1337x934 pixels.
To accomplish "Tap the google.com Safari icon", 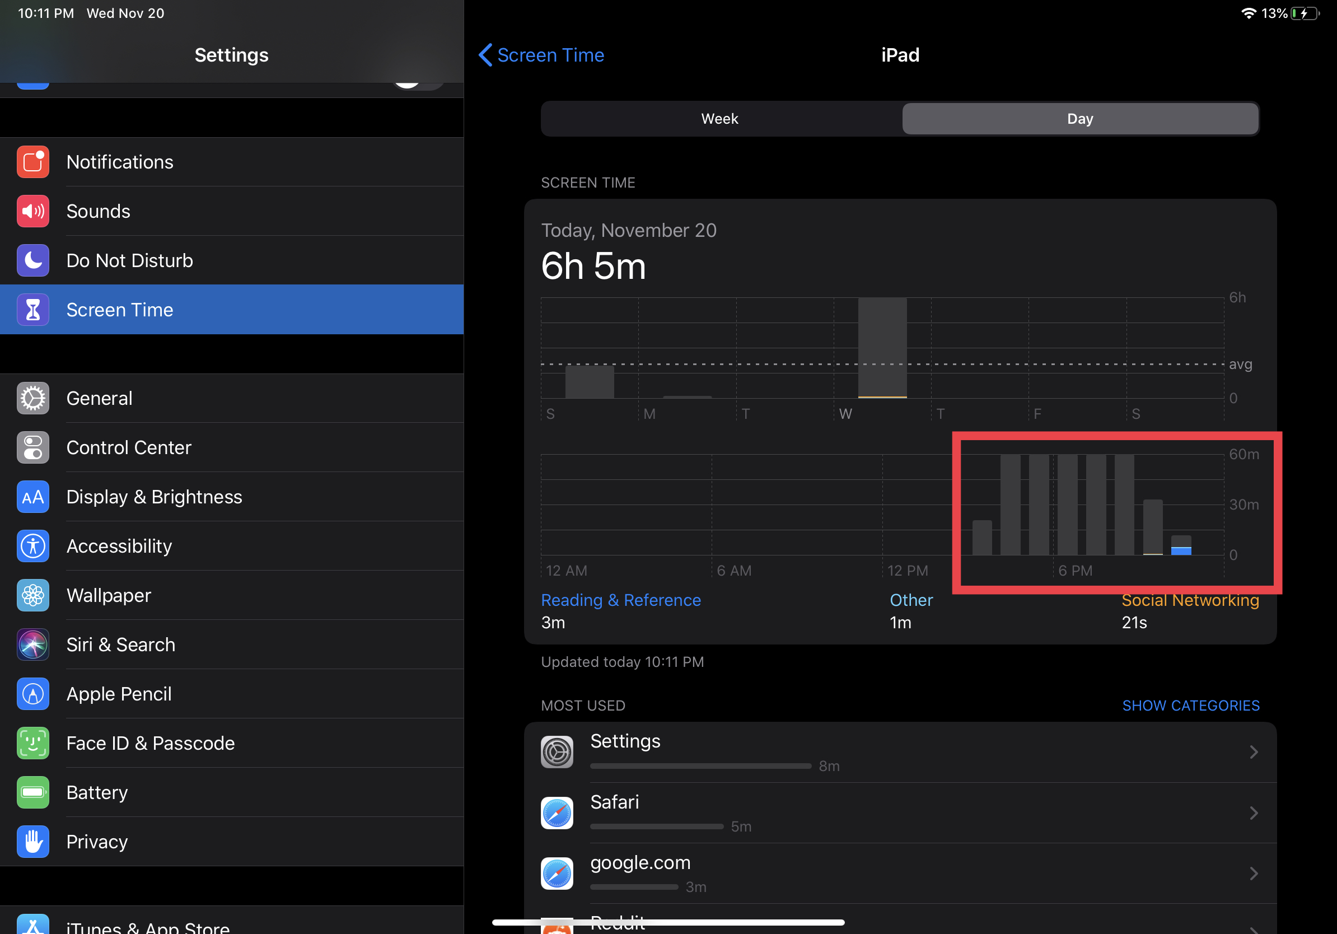I will coord(557,874).
